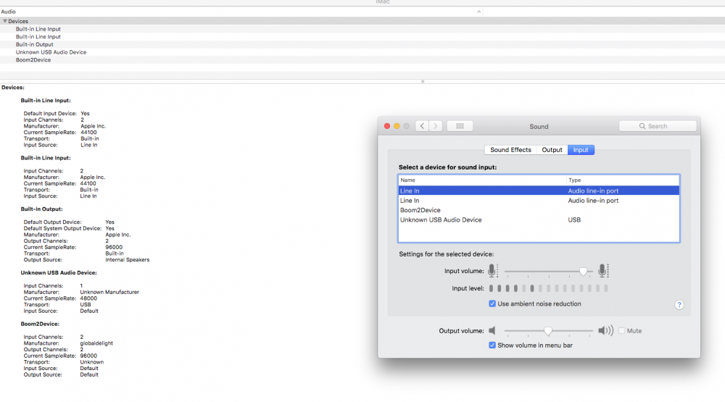Screen dimensions: 725x402
Task: Enable the Mute checkbox
Action: tap(622, 331)
